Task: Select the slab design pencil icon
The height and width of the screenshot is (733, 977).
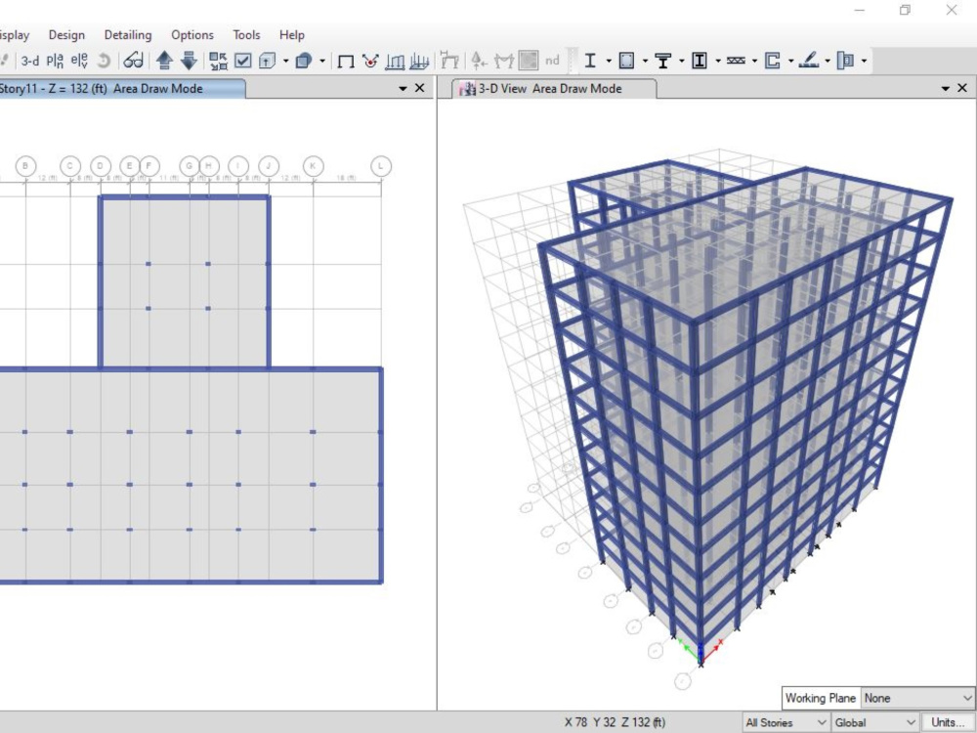Action: tap(809, 61)
